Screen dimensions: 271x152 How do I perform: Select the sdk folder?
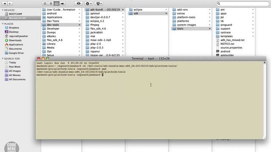148,14
